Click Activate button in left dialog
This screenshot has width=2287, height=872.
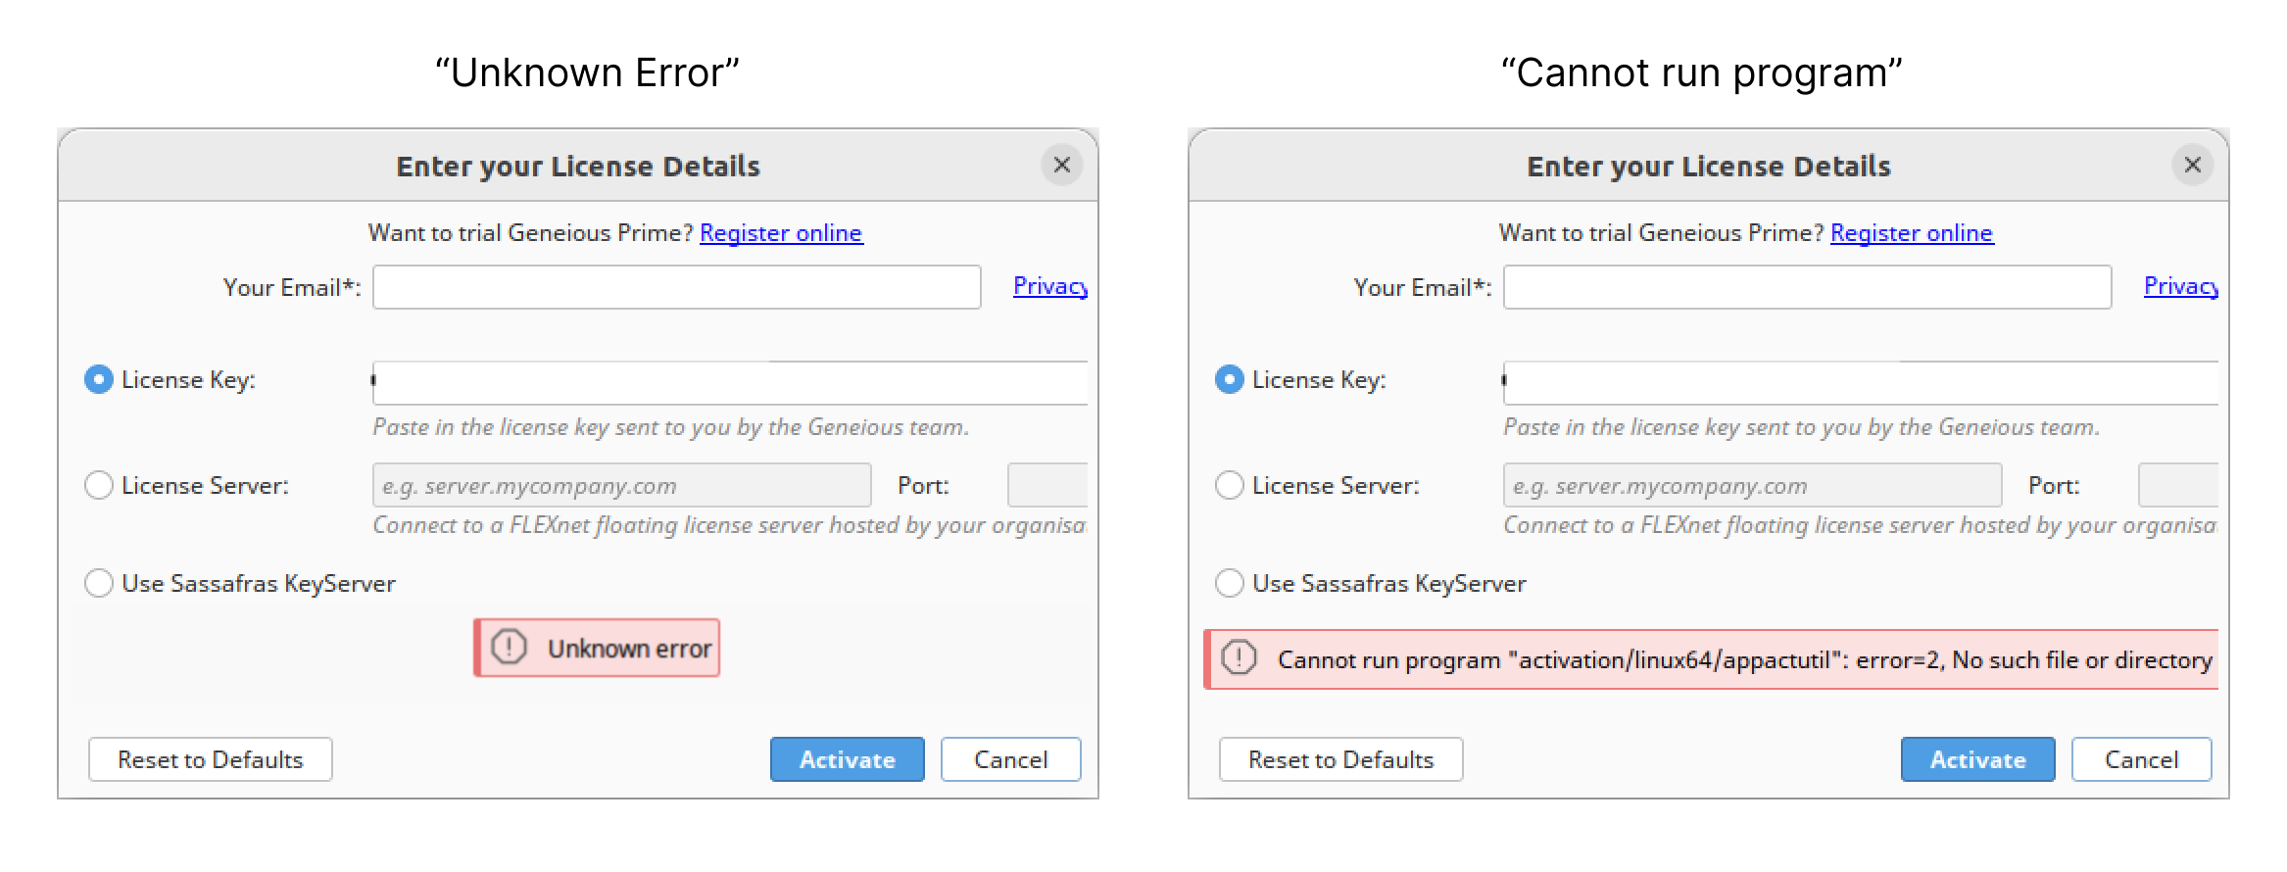pos(847,759)
